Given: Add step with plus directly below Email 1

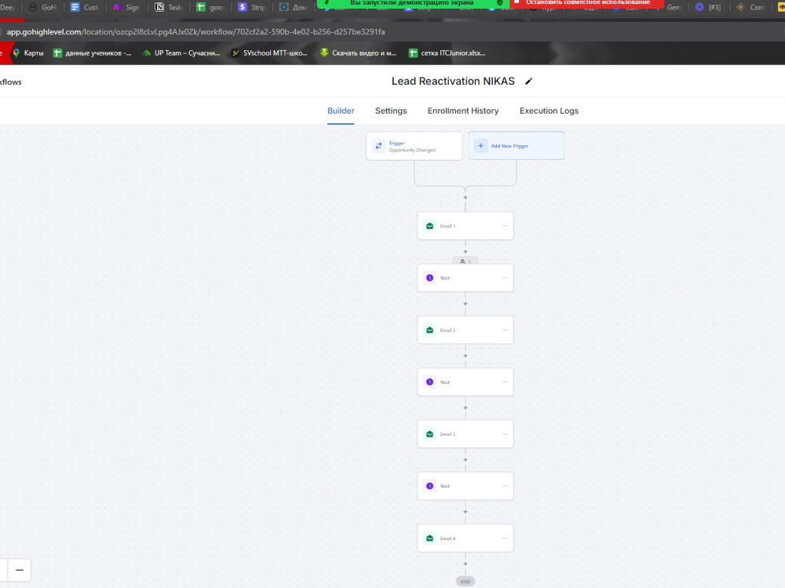Looking at the screenshot, I should [x=465, y=252].
